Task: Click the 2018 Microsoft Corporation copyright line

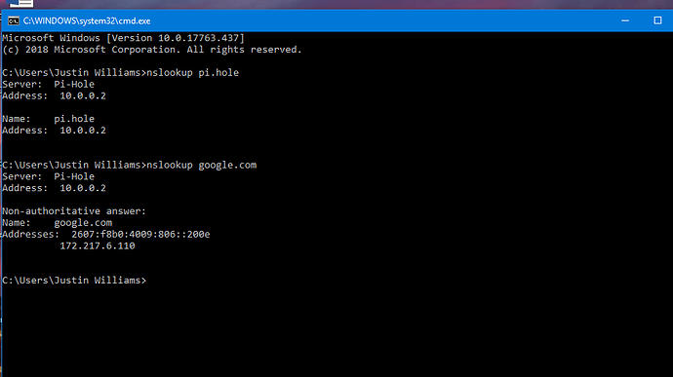Action: (x=152, y=50)
